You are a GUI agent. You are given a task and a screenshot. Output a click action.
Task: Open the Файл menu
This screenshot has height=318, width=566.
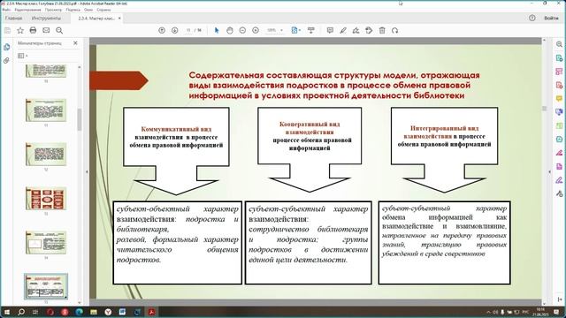6,10
